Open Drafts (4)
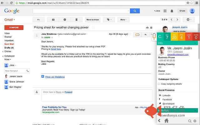Image resolution: width=200 pixels, height=125 pixels. click(x=9, y=48)
